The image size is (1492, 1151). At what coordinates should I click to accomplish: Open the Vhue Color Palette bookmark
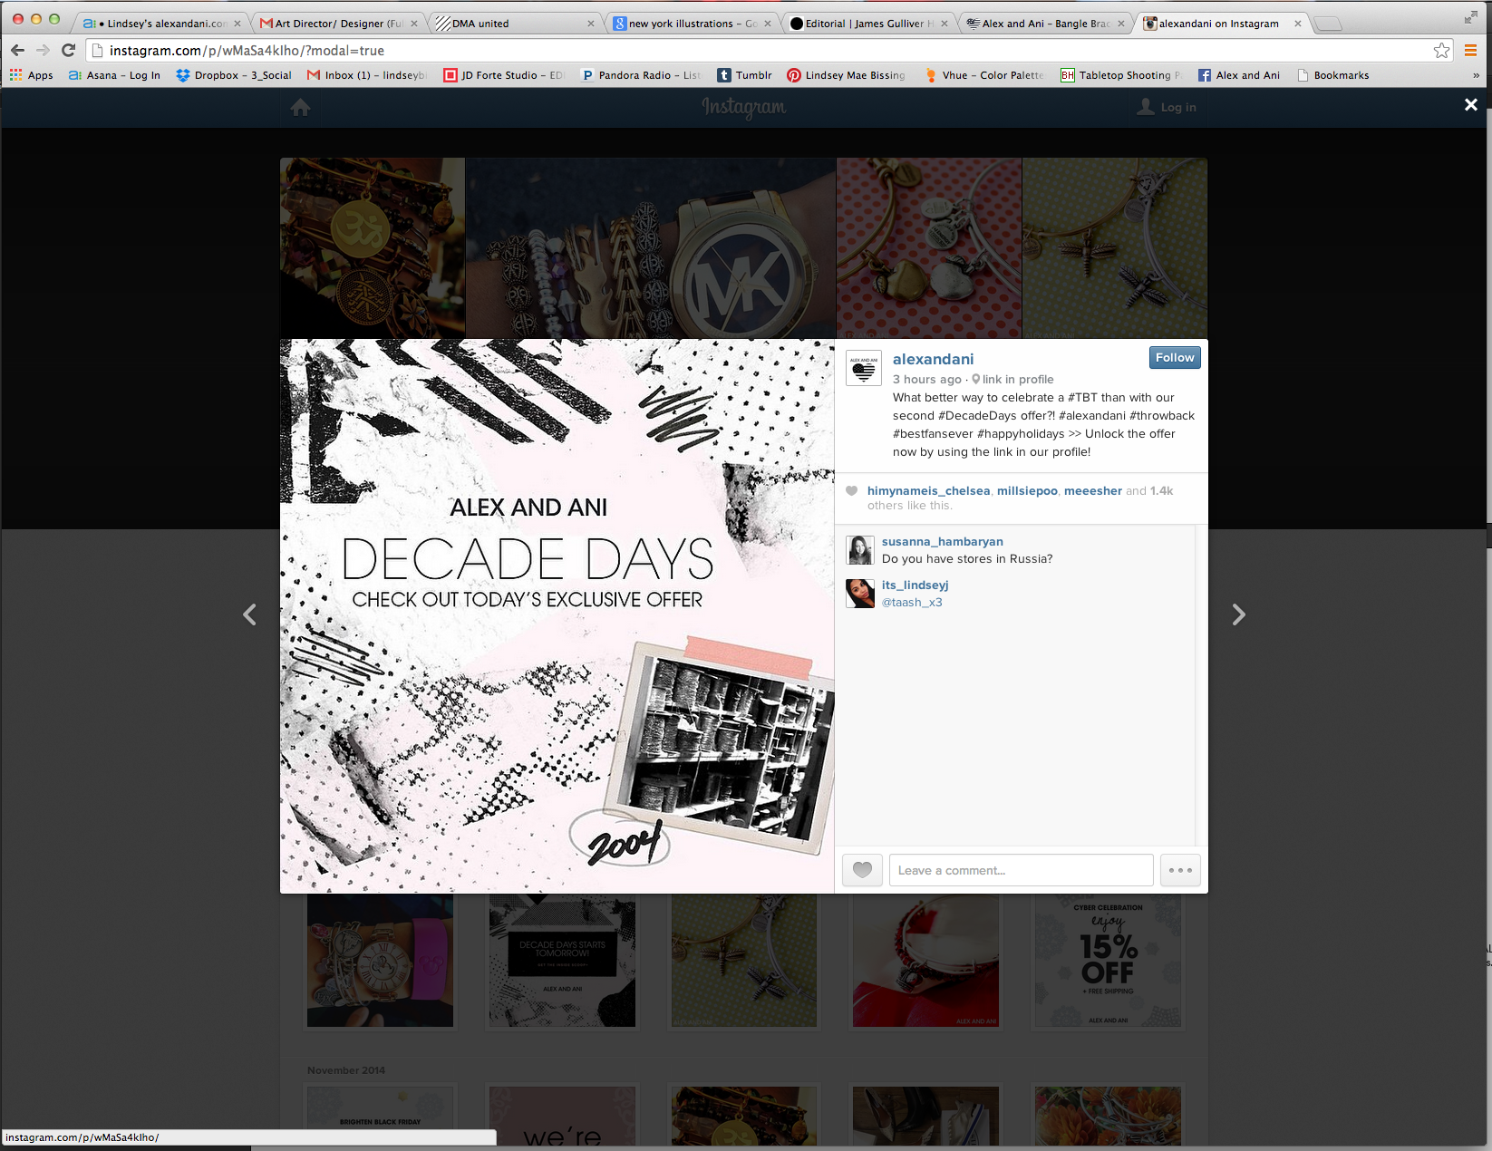click(984, 75)
